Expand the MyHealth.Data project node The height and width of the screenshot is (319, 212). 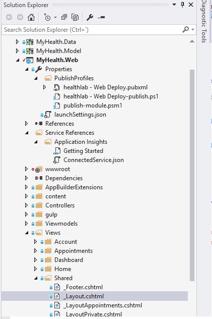[17, 42]
